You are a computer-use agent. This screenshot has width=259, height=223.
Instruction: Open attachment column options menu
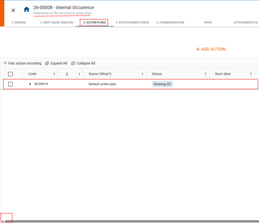pyautogui.click(x=80, y=74)
